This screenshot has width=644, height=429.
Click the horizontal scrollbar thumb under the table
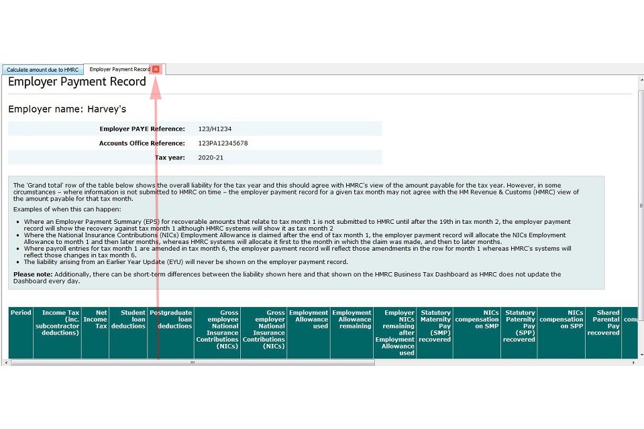click(193, 363)
